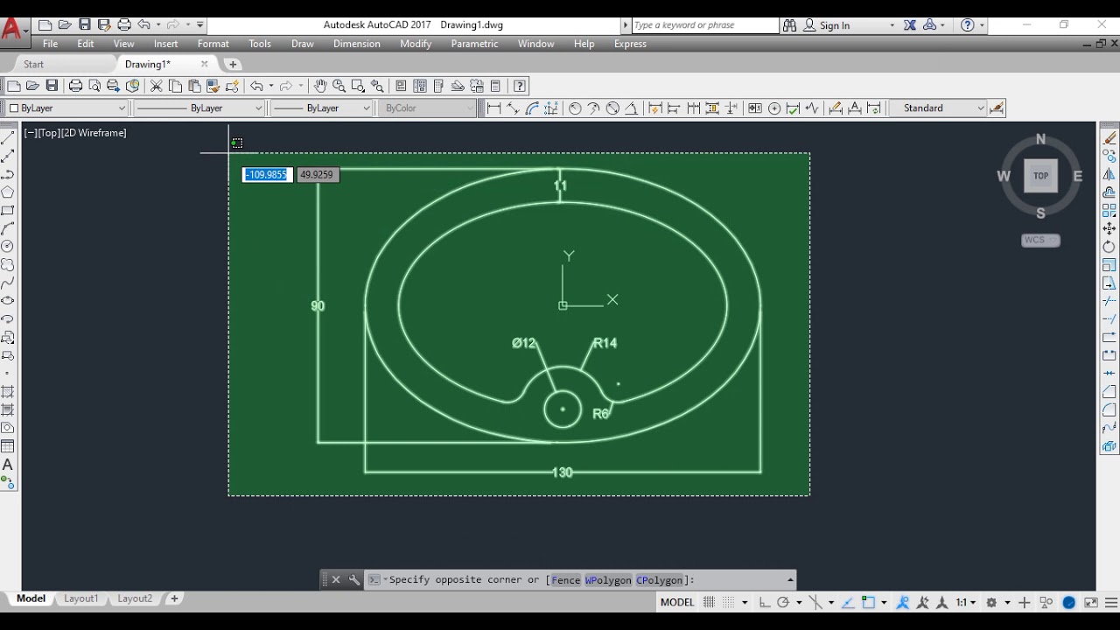Viewport: 1120px width, 630px height.
Task: Click the Zoom Previous icon
Action: click(x=377, y=86)
